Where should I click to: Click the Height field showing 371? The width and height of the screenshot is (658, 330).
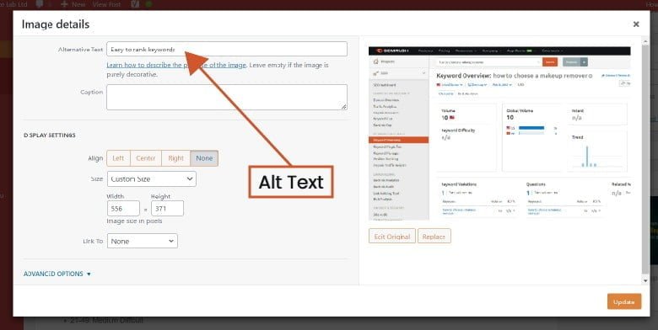167,209
